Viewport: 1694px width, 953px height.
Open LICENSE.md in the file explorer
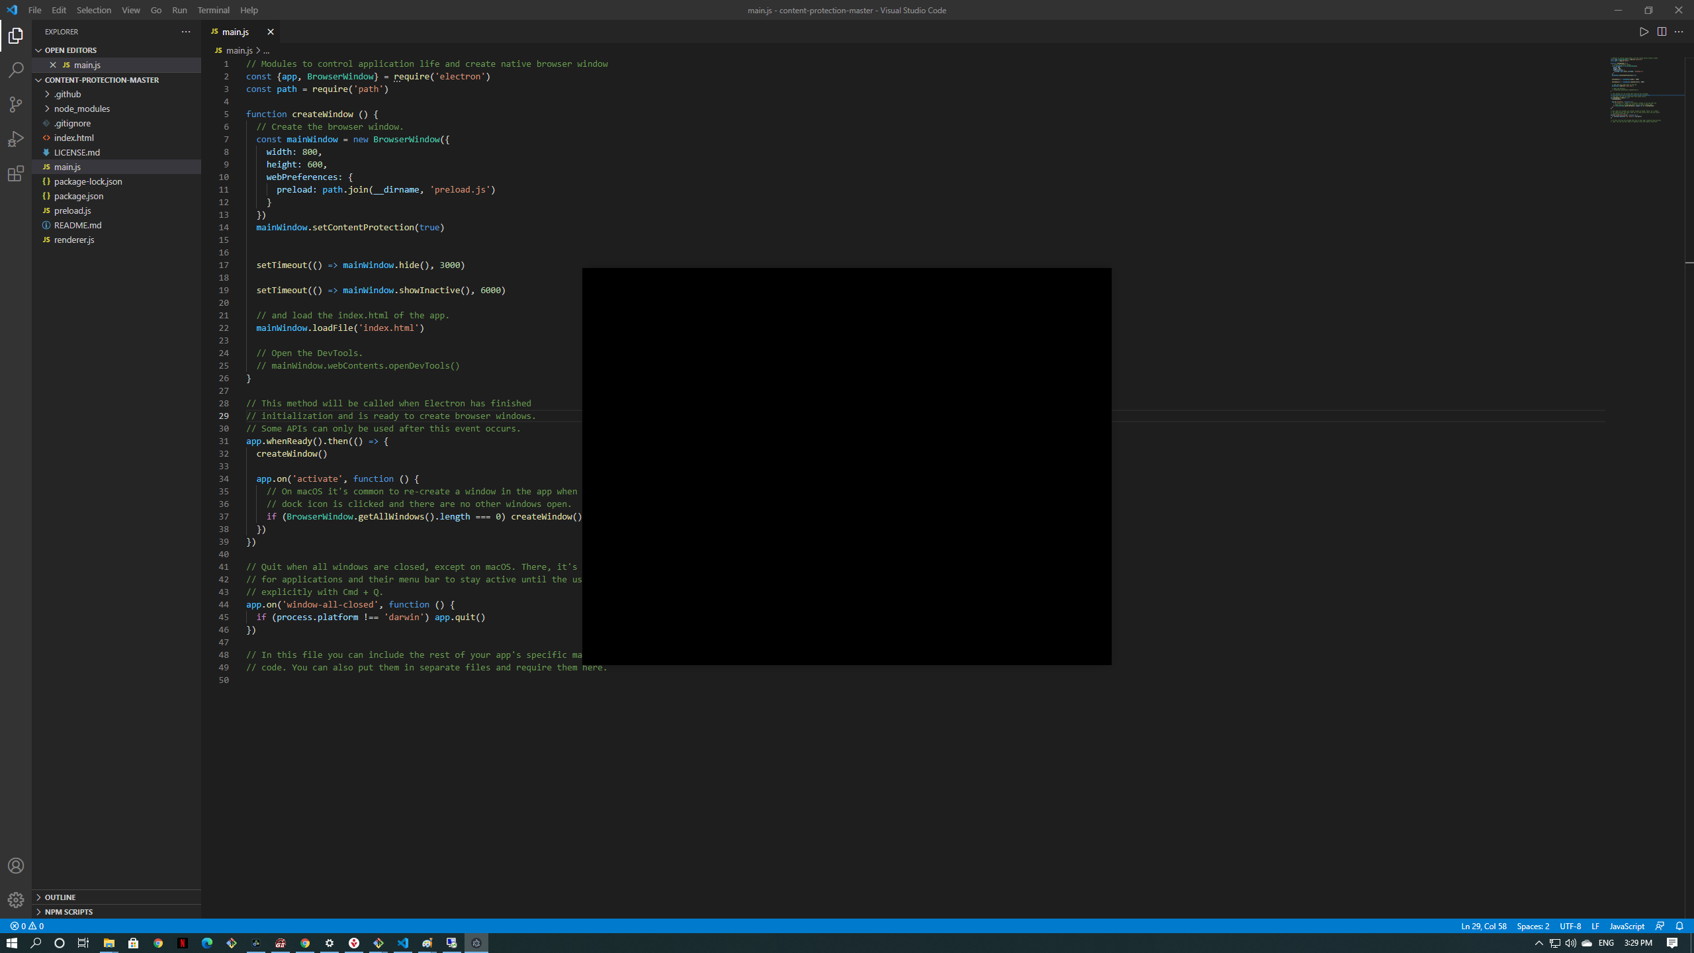116,152
